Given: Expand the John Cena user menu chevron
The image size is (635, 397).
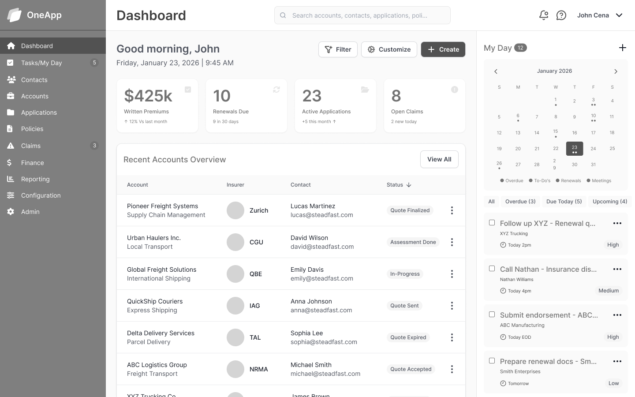Looking at the screenshot, I should (x=619, y=15).
